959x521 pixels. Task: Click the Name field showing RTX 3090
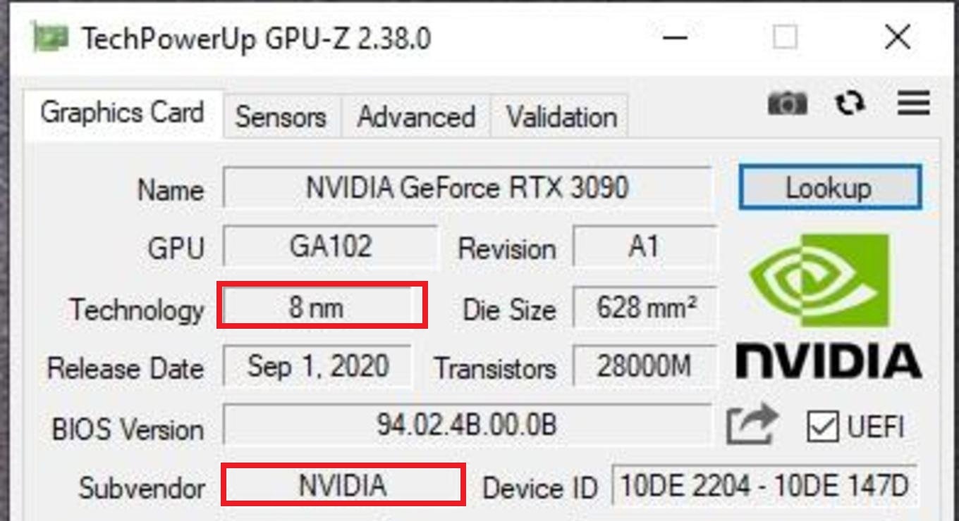click(x=467, y=188)
